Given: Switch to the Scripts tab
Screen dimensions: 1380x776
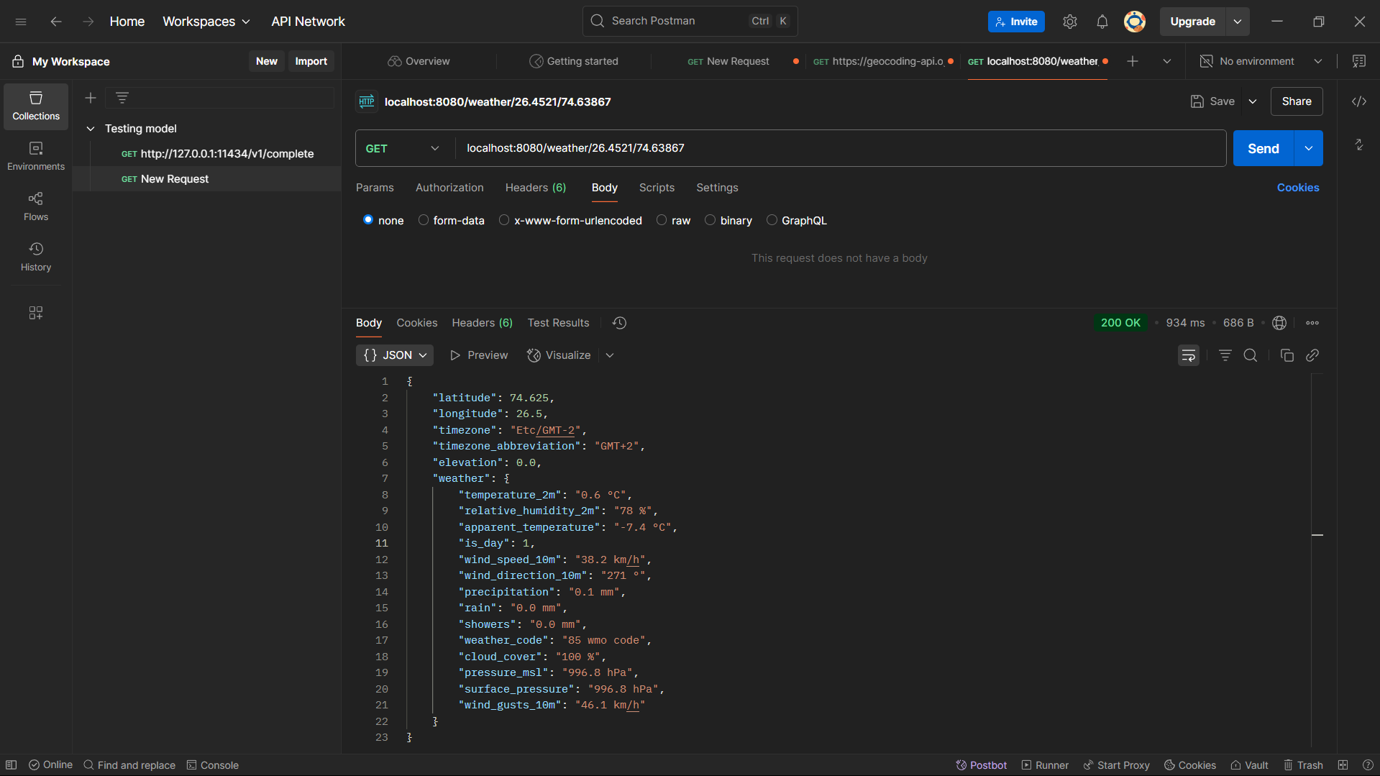Looking at the screenshot, I should 657,188.
